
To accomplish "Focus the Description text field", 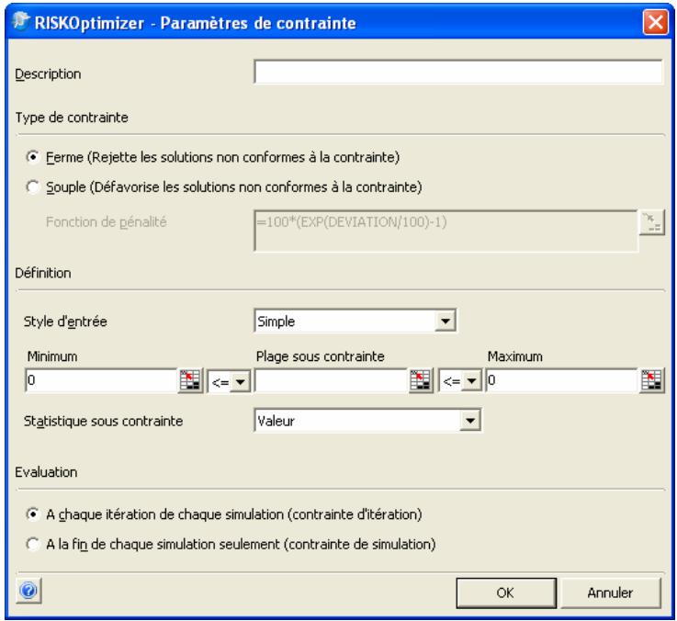I will (x=458, y=72).
